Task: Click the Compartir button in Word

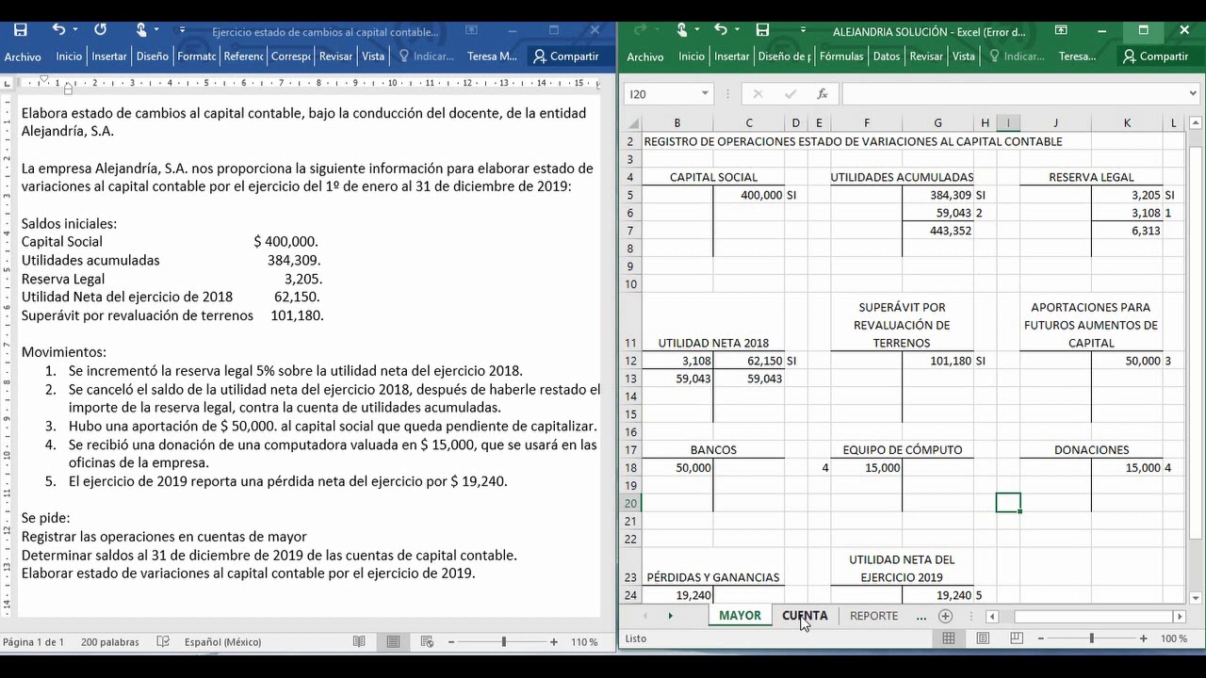Action: coord(566,56)
